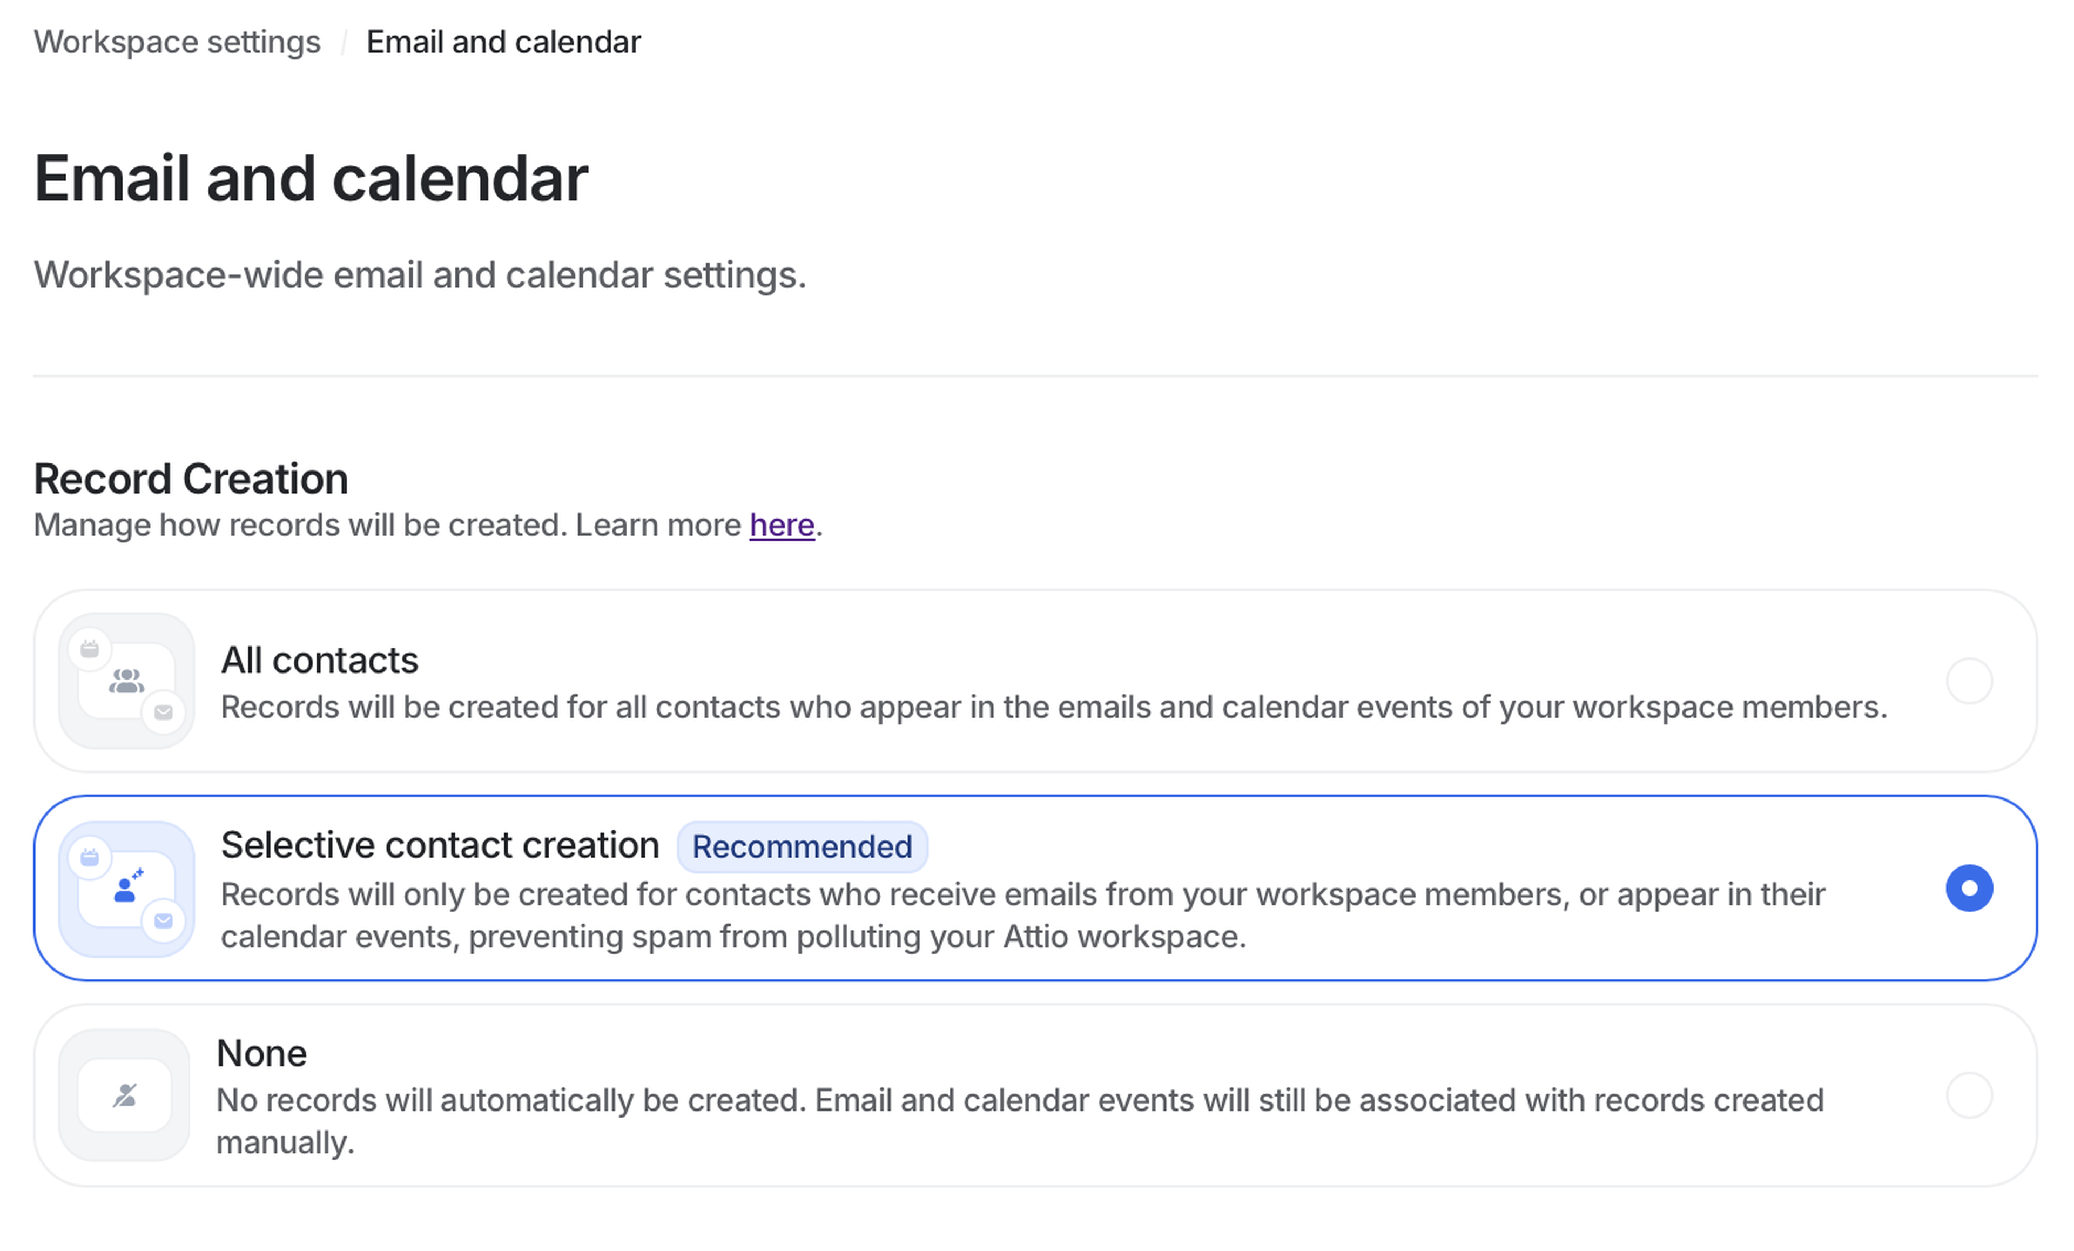
Task: Click the mail badge on All contacts illustration
Action: click(x=163, y=712)
